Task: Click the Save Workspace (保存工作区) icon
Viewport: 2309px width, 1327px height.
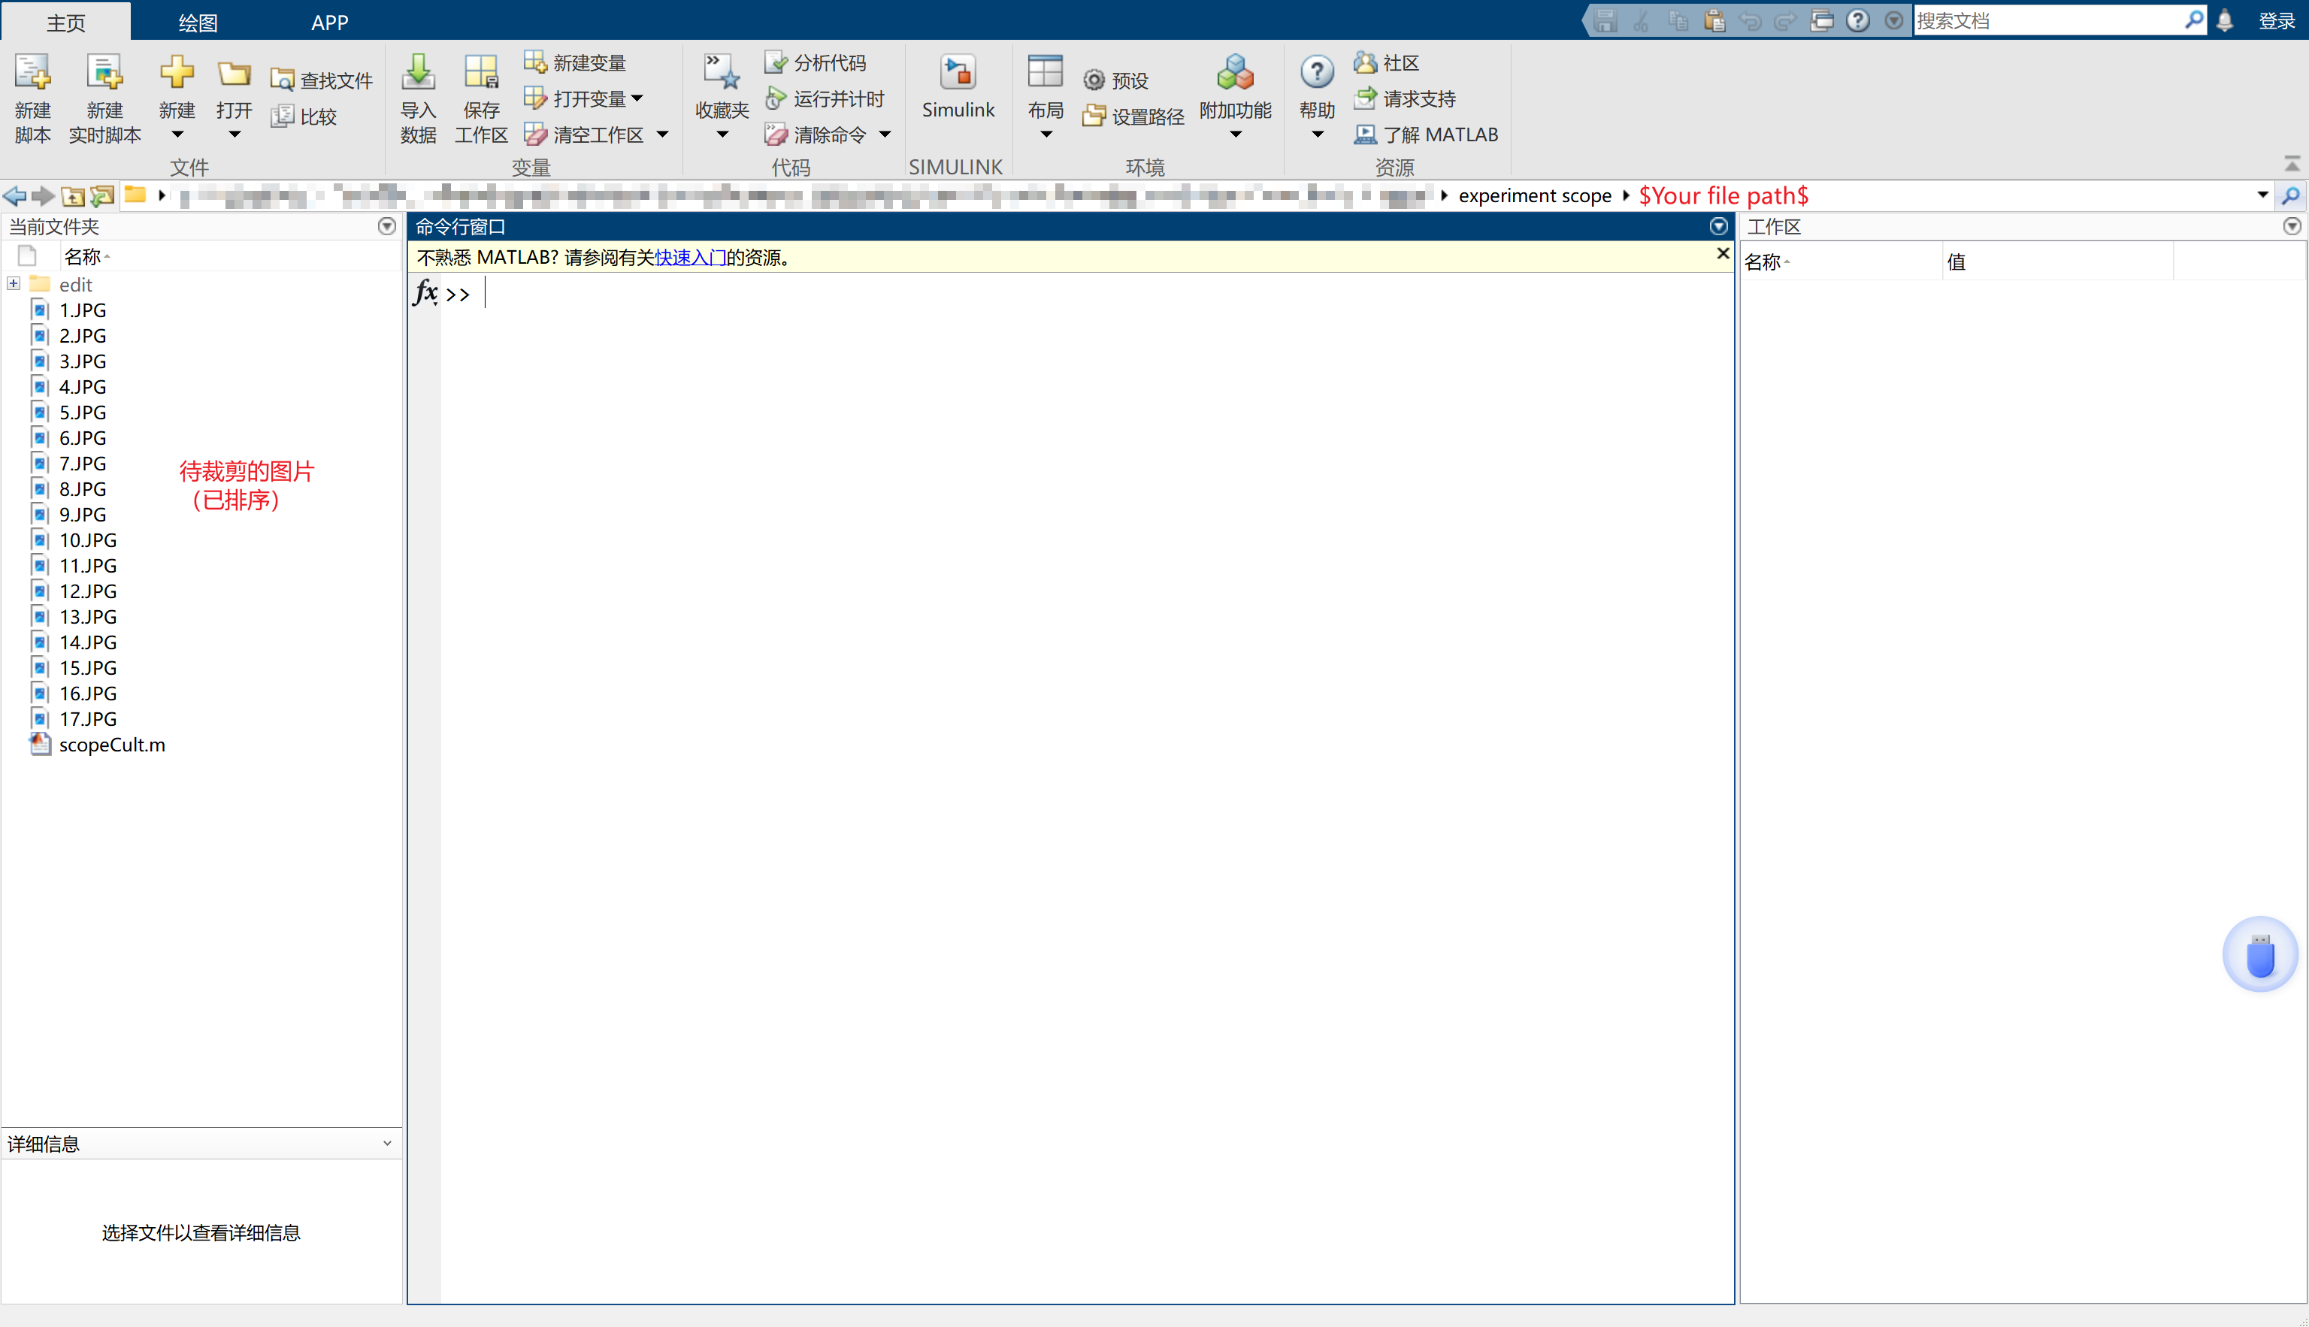Action: [x=480, y=73]
